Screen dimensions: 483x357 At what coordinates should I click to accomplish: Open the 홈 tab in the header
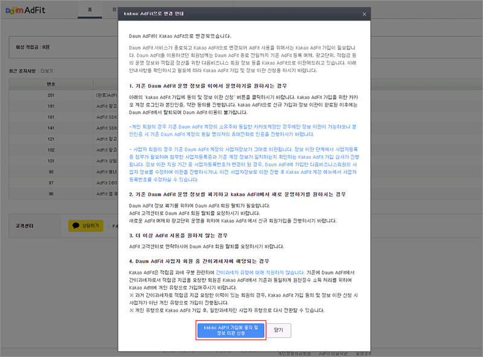pos(89,10)
